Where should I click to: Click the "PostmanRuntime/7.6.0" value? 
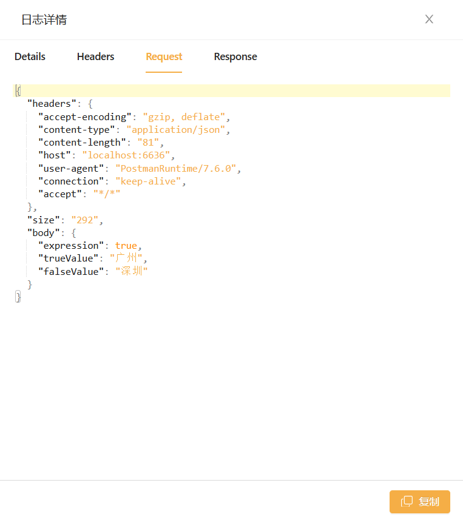[x=176, y=169]
